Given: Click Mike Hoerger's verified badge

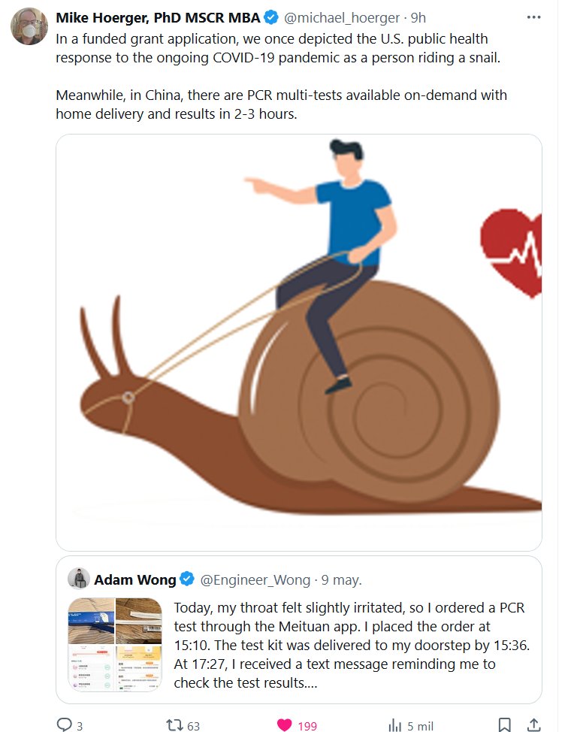Looking at the screenshot, I should point(271,18).
